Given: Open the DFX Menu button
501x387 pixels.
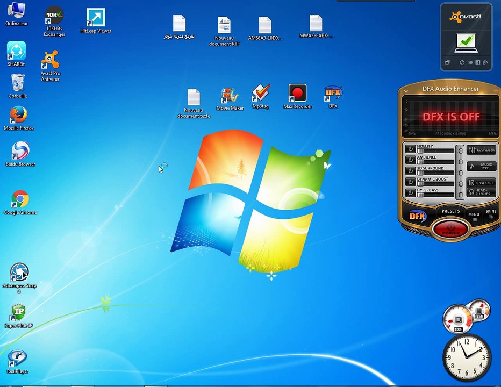Looking at the screenshot, I should pyautogui.click(x=474, y=216).
